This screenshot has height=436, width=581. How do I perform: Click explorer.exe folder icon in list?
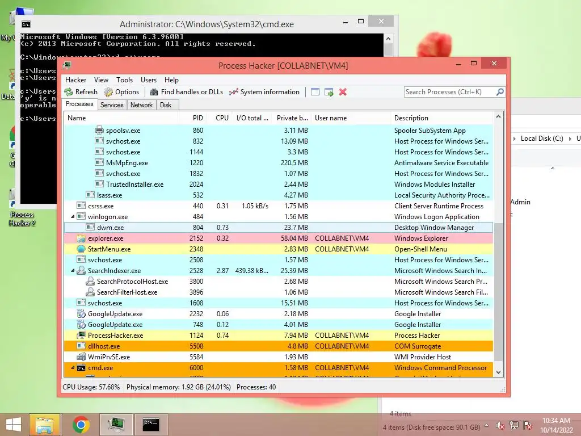coord(81,238)
